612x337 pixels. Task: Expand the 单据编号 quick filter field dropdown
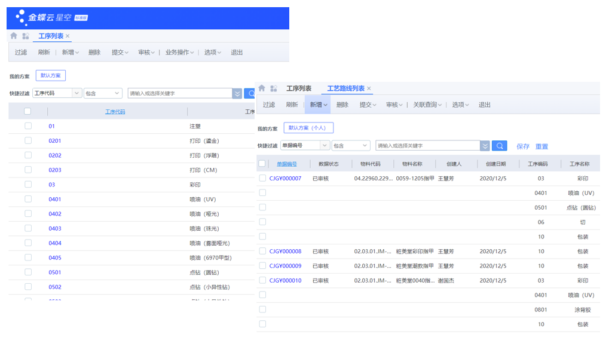pos(325,146)
